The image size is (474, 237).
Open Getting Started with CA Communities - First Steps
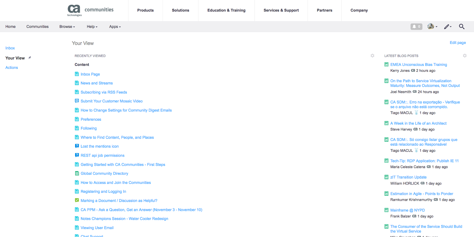click(123, 164)
